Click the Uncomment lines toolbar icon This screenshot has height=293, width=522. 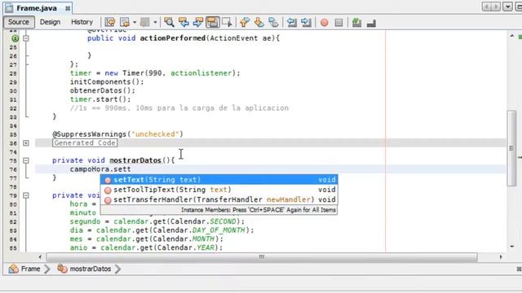[x=371, y=23]
